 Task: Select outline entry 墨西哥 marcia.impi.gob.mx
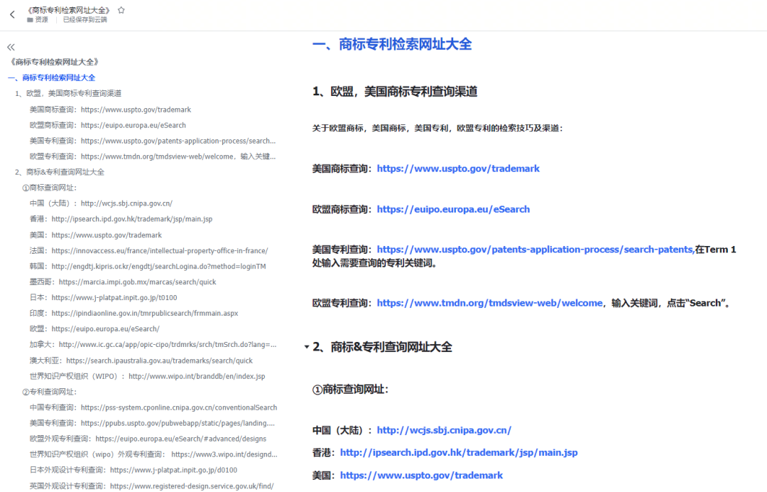pyautogui.click(x=123, y=282)
